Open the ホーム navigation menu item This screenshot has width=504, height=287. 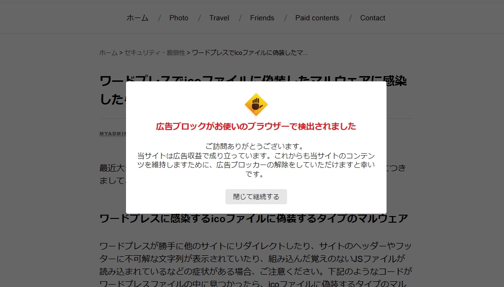137,18
